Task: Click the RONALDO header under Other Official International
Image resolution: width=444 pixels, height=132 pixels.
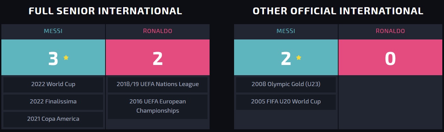Action: tap(390, 31)
